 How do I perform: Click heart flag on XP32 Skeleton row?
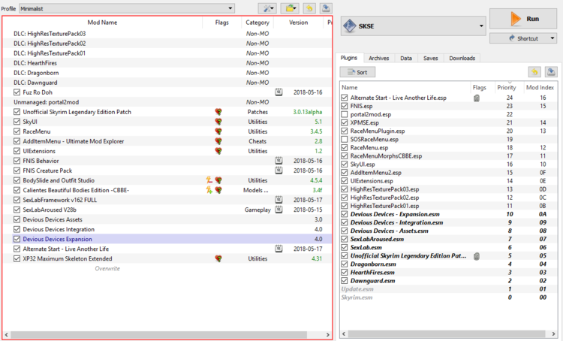pyautogui.click(x=218, y=258)
